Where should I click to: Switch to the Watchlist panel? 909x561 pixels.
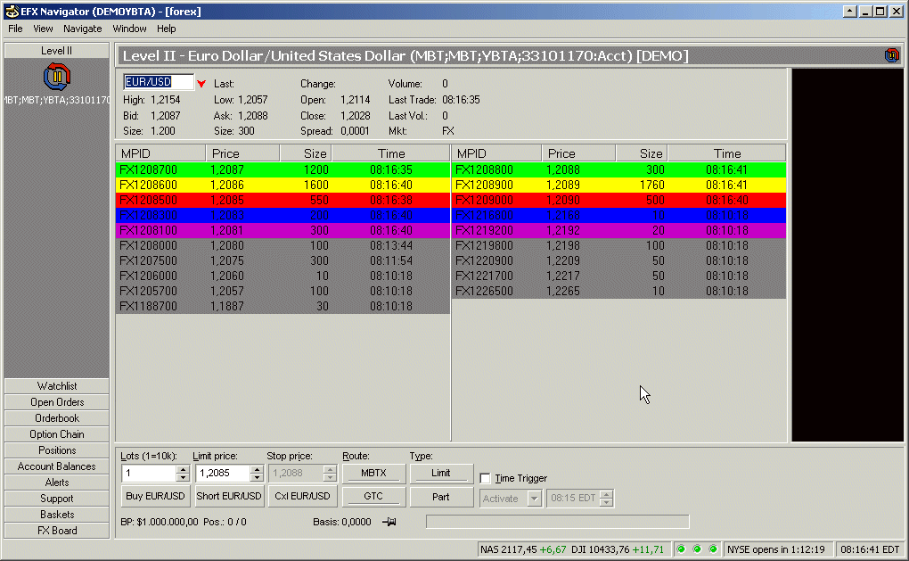coord(57,386)
